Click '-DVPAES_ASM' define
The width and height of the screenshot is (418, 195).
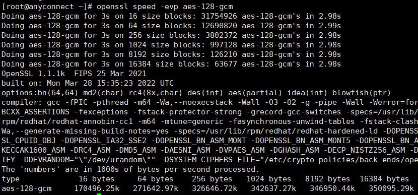[x=239, y=151]
